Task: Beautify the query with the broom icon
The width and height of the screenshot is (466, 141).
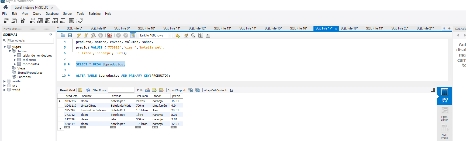Action: pyautogui.click(x=186, y=35)
